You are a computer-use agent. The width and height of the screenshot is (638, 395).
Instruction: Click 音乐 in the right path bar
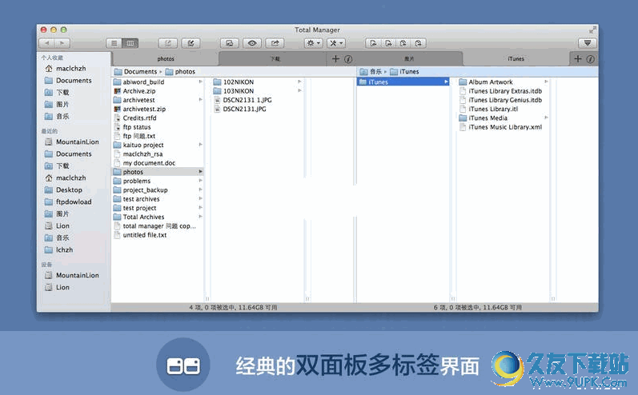pos(371,71)
